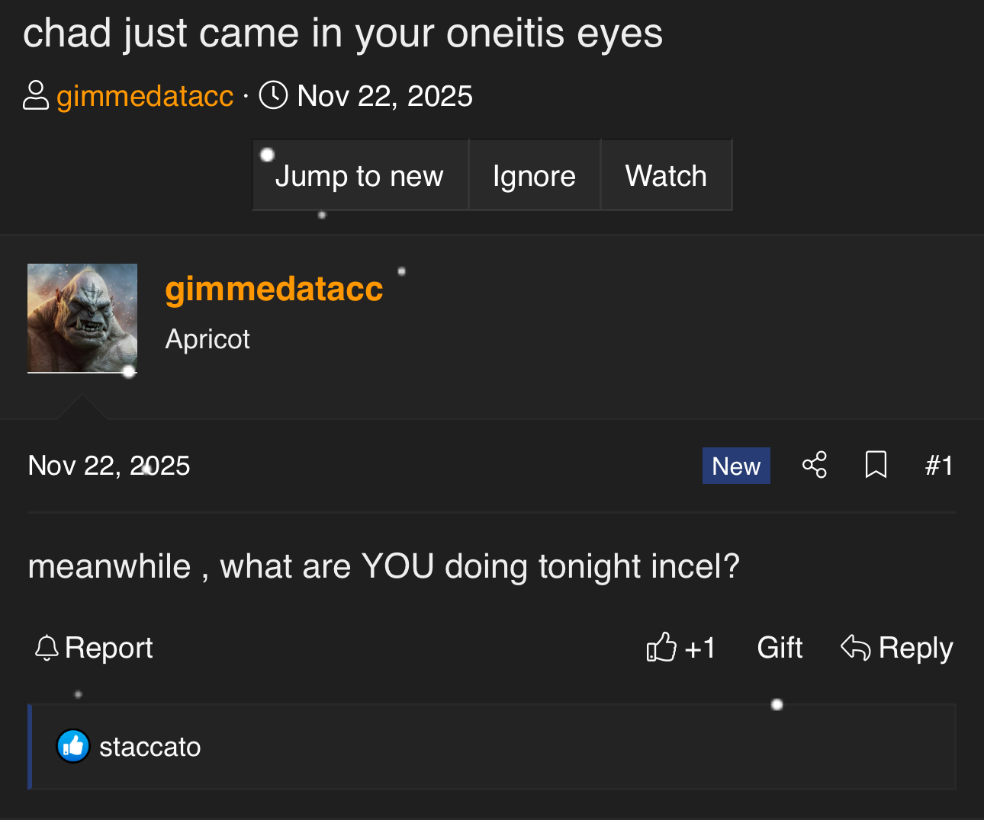Click the +1 like count
The image size is (984, 820).
pyautogui.click(x=699, y=648)
